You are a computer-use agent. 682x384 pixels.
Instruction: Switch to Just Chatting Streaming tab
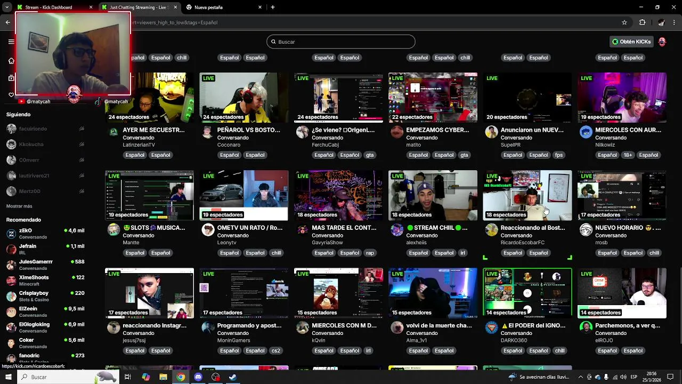coord(139,7)
